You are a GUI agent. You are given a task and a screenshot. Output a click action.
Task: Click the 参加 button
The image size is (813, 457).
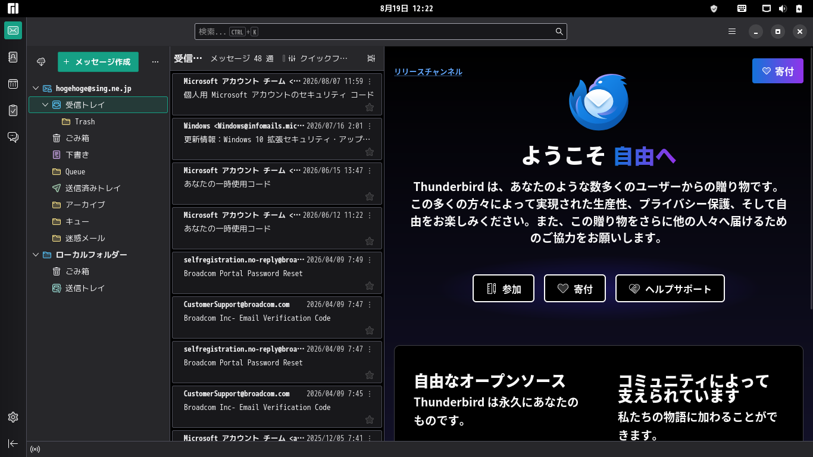(504, 289)
